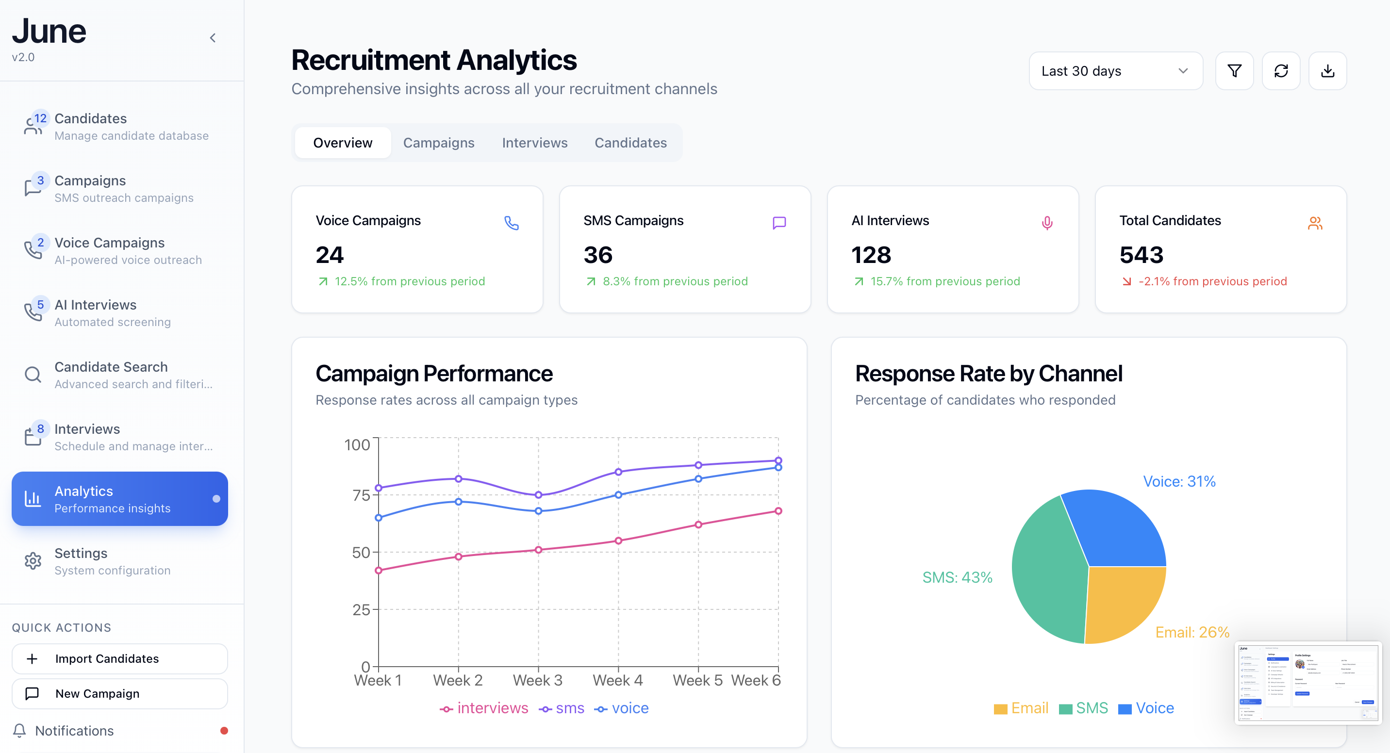Open the Last 30 days dropdown

[x=1115, y=71]
